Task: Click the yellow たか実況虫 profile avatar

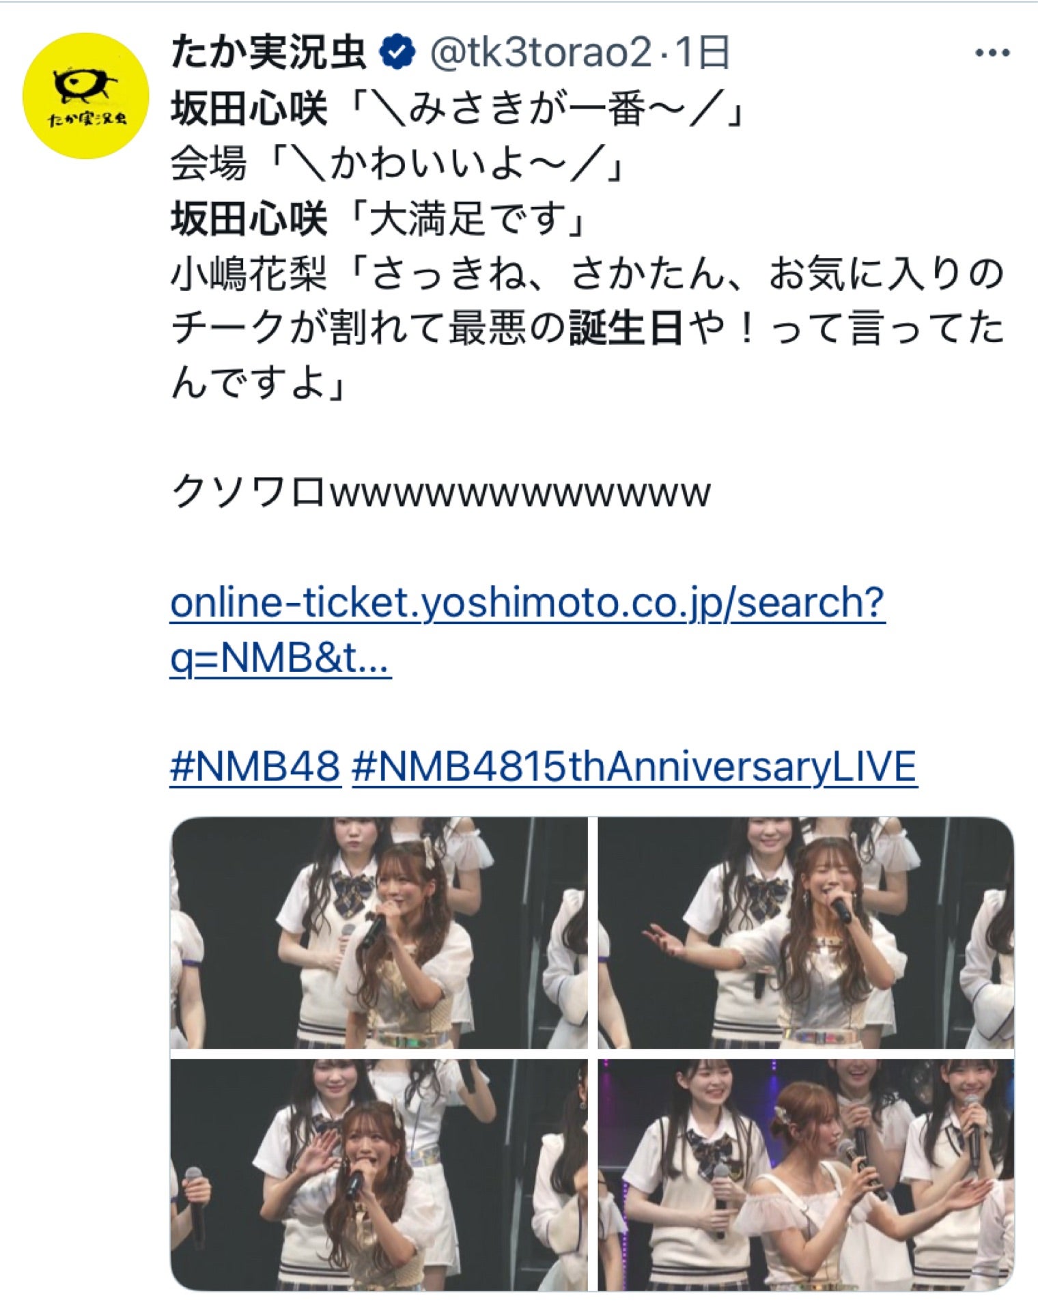Action: [85, 96]
